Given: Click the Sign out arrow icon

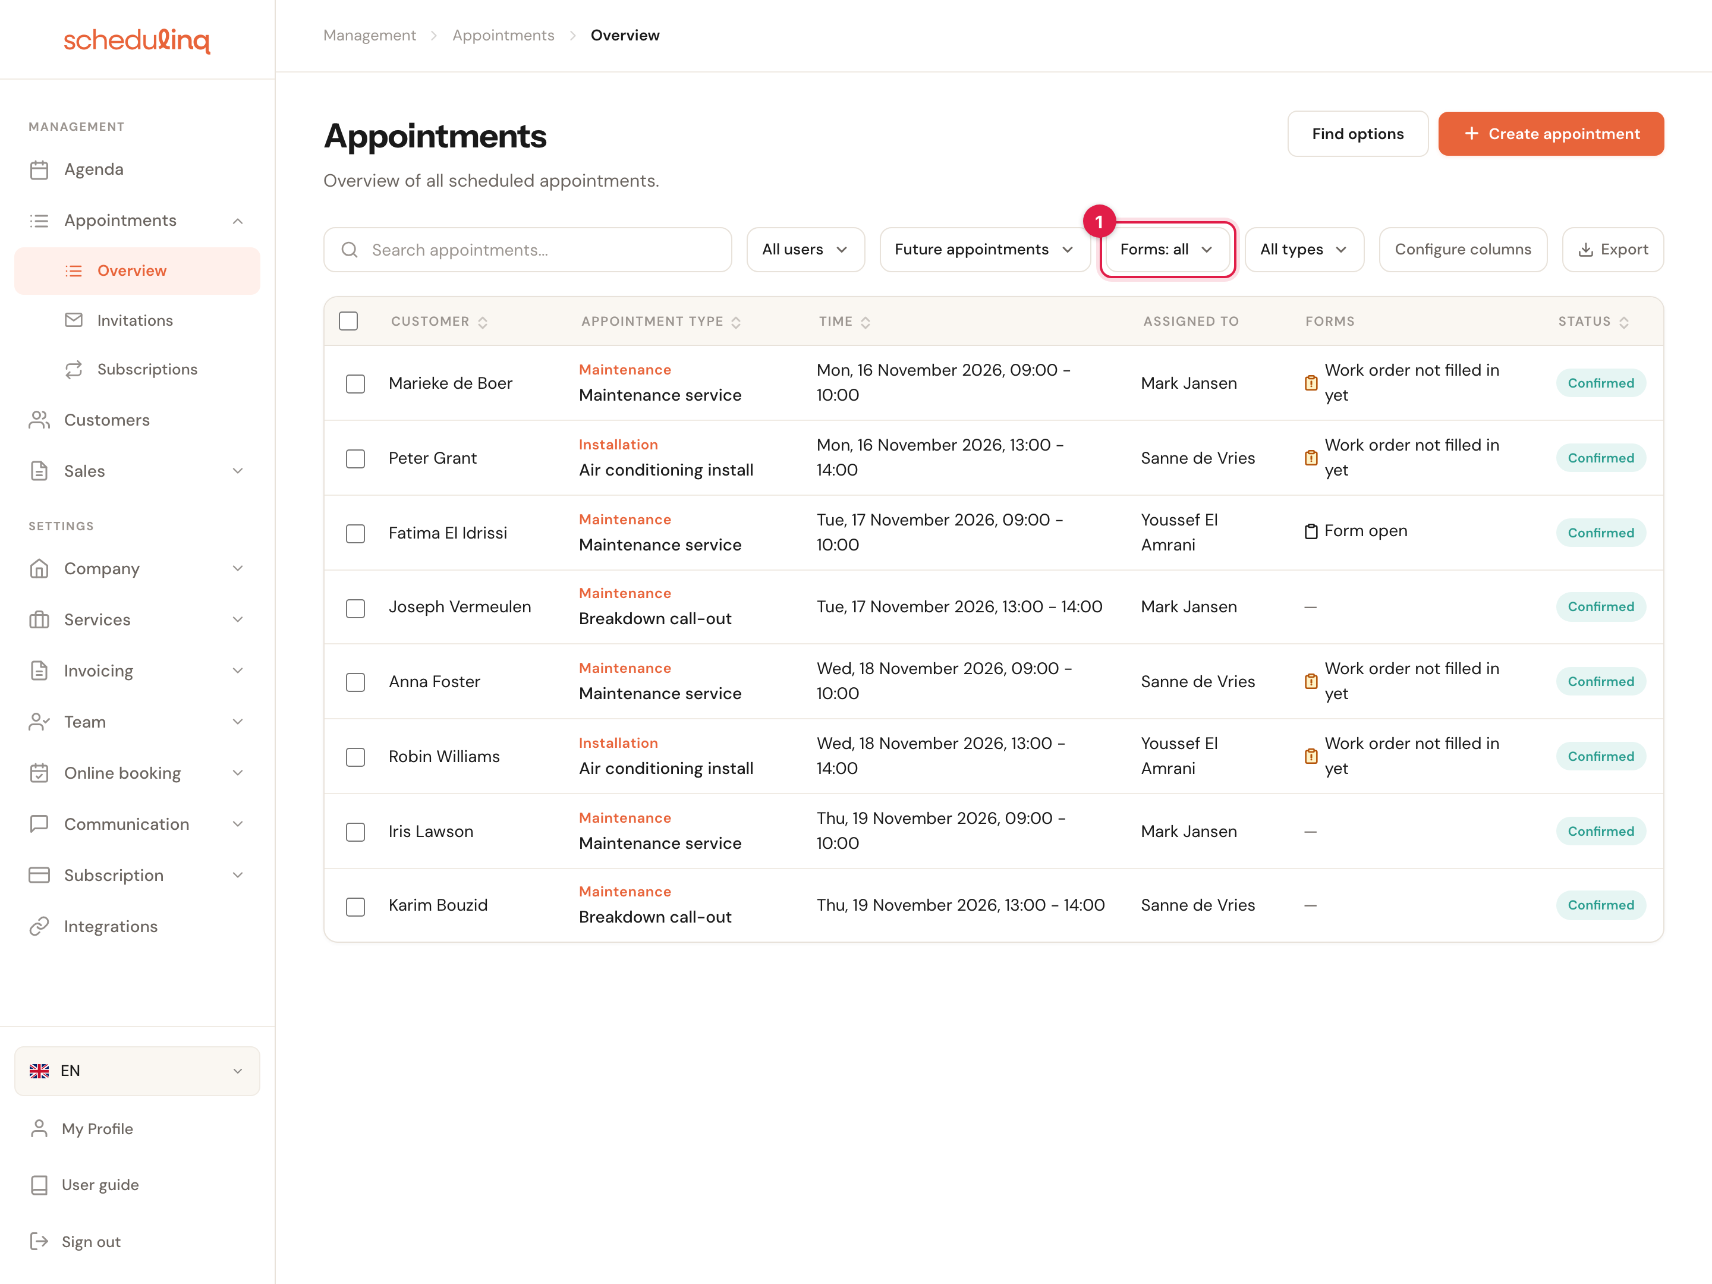Looking at the screenshot, I should point(39,1241).
